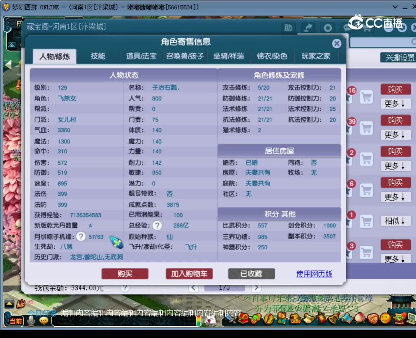Image resolution: width=416 pixels, height=338 pixels.
Task: Click the sword attack icon in bottom toolbar
Action: 230,318
